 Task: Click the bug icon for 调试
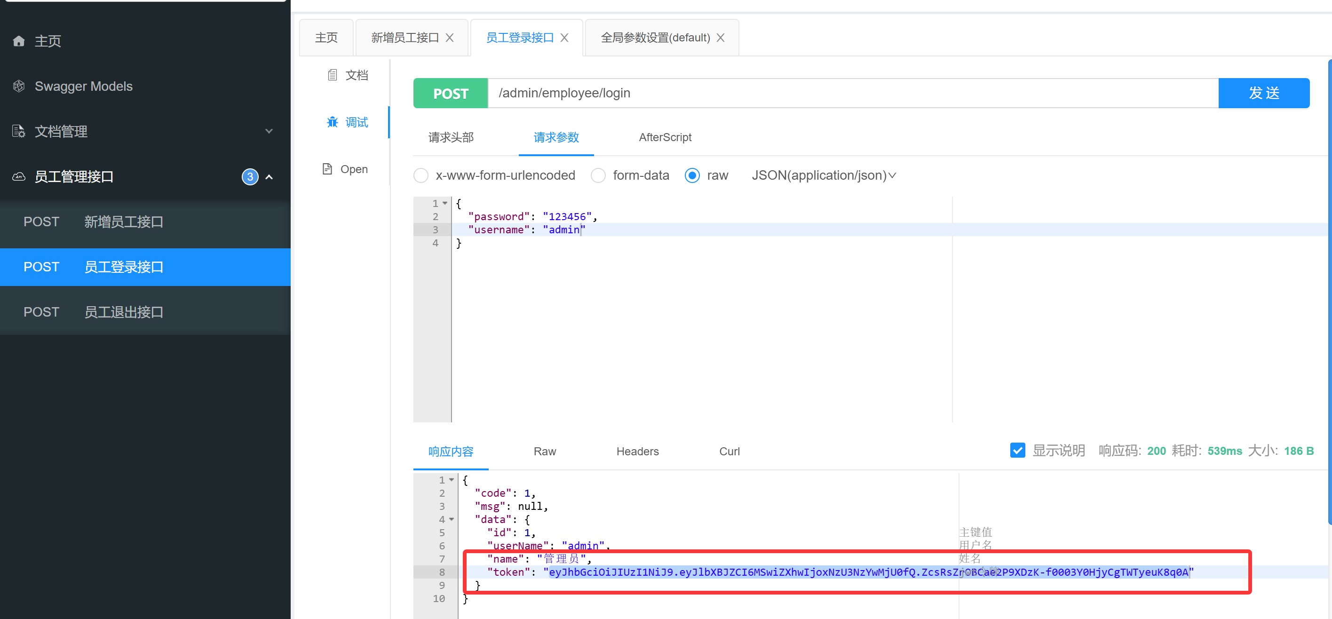pos(333,122)
